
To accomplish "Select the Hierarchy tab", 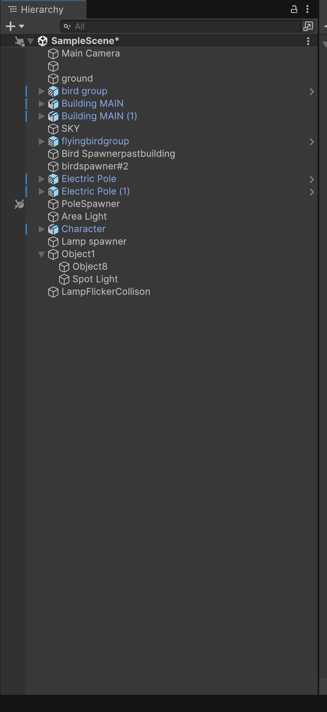I will (42, 9).
